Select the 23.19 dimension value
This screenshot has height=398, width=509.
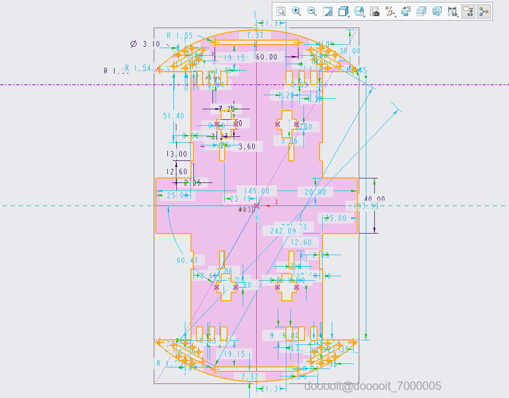[x=241, y=199]
